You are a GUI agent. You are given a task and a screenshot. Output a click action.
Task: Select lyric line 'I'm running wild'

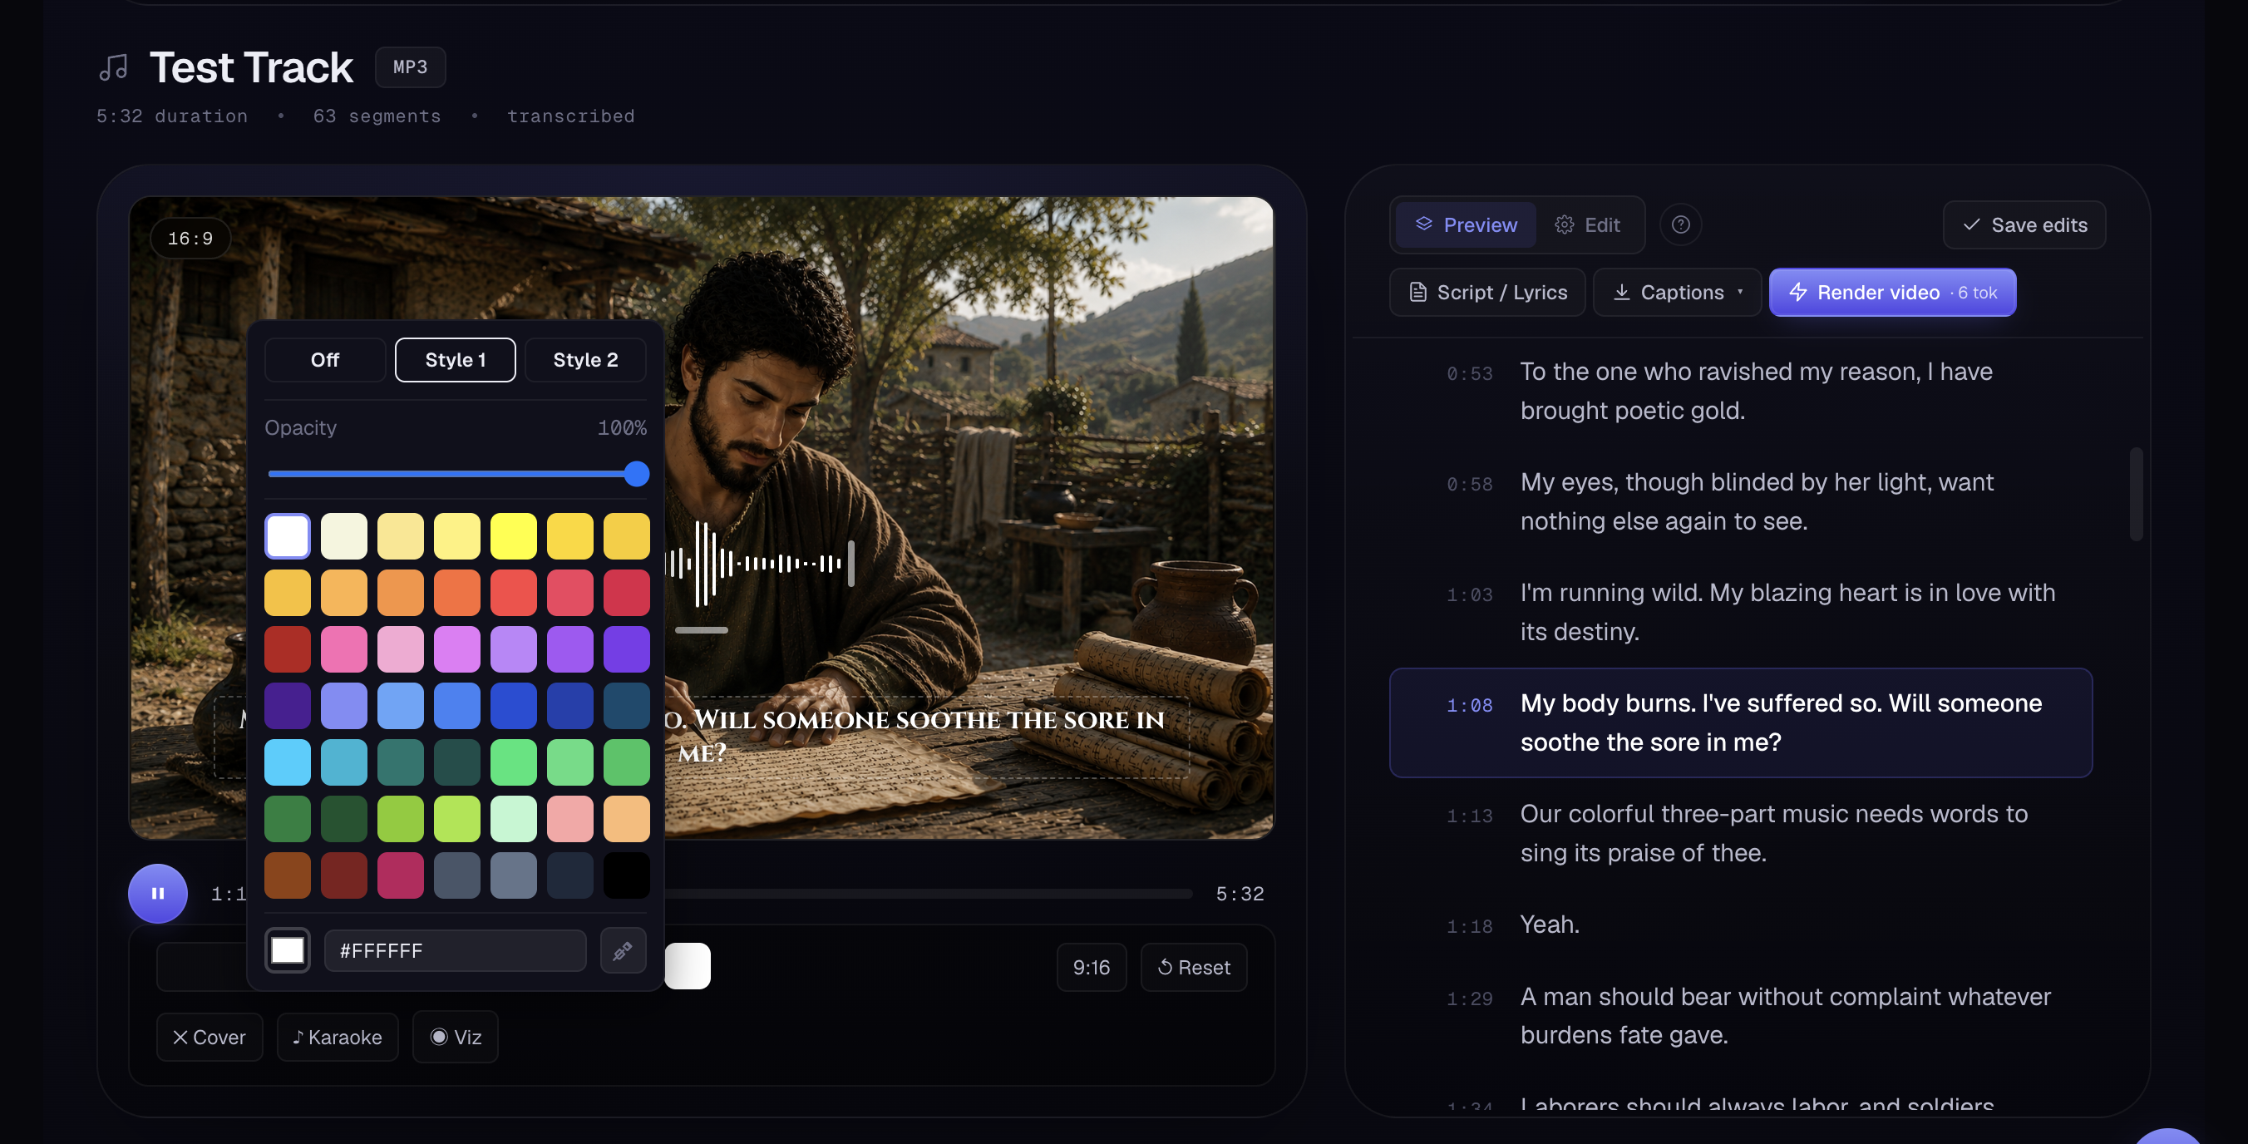point(1740,612)
